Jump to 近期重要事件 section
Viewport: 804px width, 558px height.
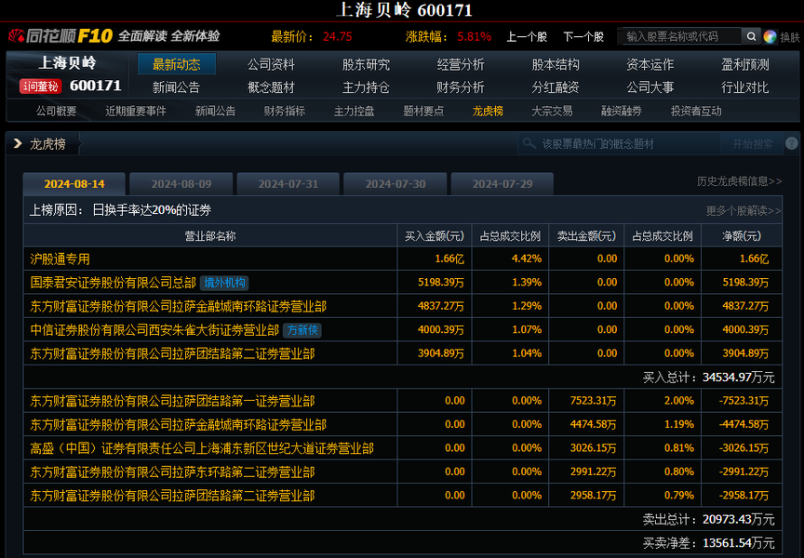[x=136, y=112]
